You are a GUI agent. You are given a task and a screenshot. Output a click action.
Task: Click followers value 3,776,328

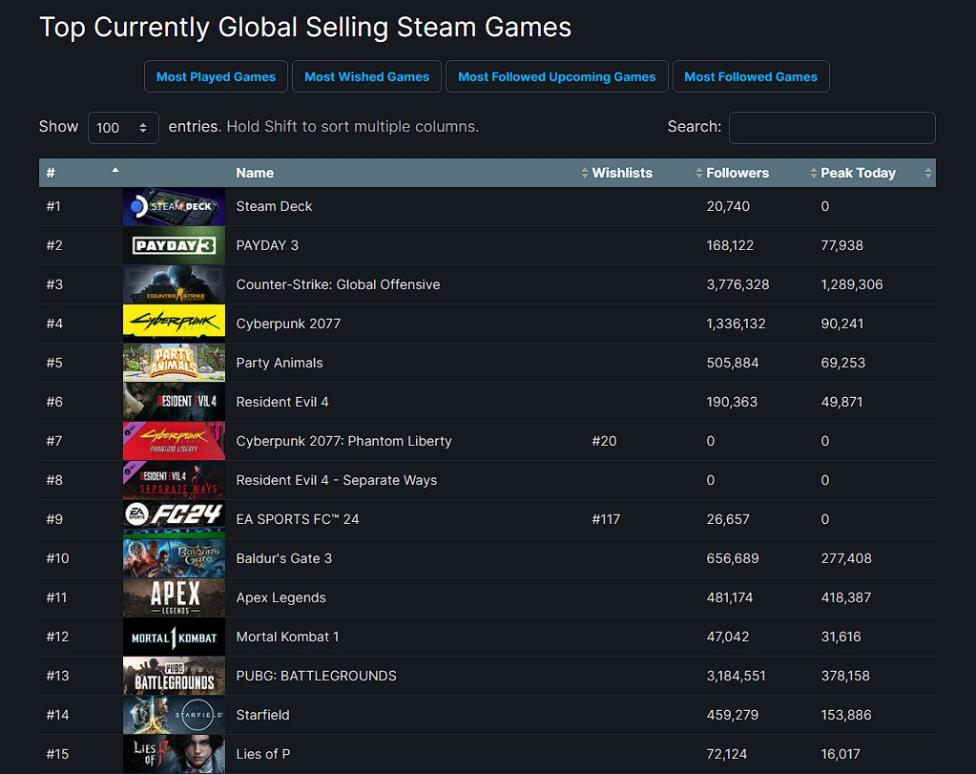point(737,284)
